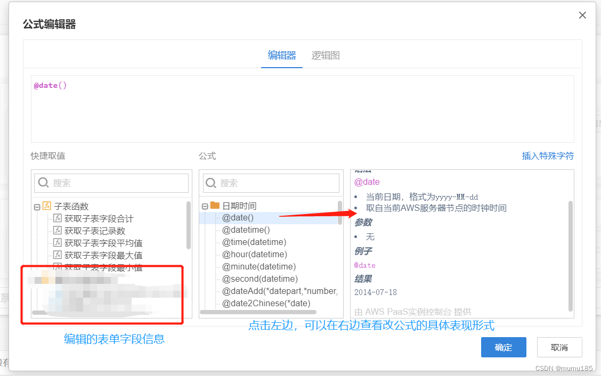Click the 取自当前AWS服务器节点的时钟时间 line
Viewport: 601px width, 376px height.
tap(436, 208)
